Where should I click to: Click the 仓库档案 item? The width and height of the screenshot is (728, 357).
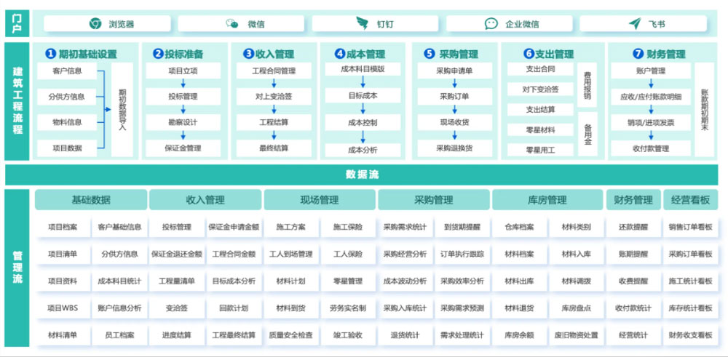[x=519, y=227]
